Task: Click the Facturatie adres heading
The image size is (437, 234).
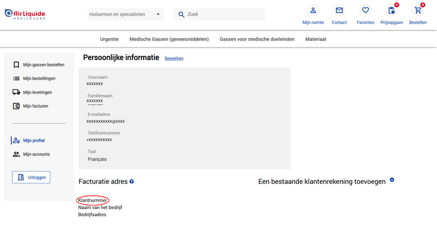Action: [103, 182]
